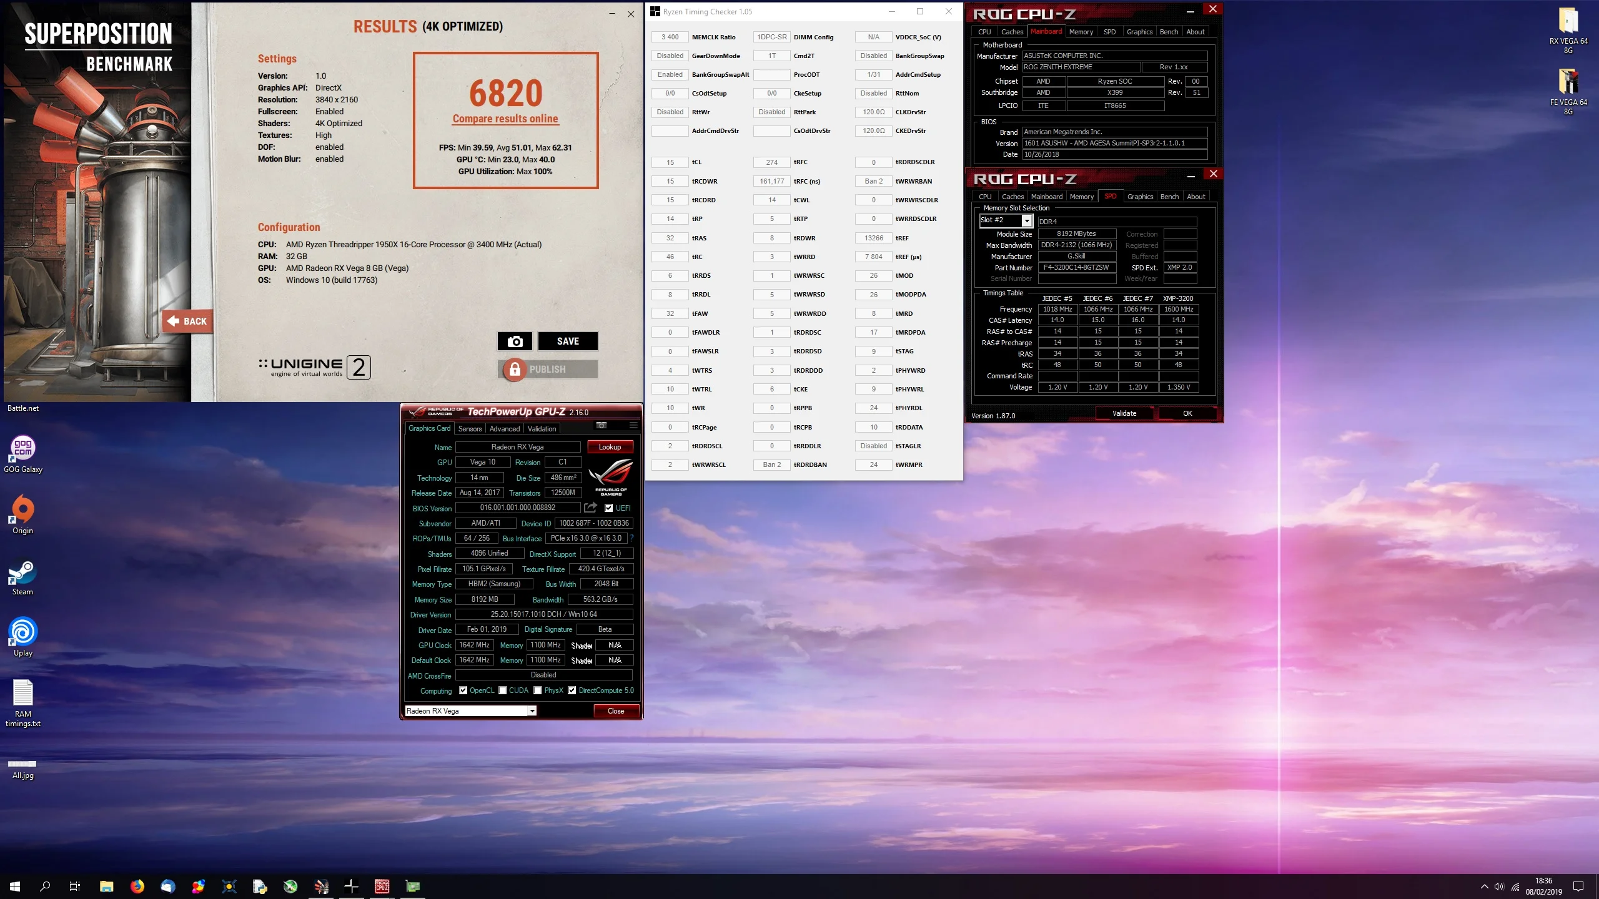This screenshot has width=1599, height=899.
Task: Open the All.jpg desktop image file
Action: [23, 769]
